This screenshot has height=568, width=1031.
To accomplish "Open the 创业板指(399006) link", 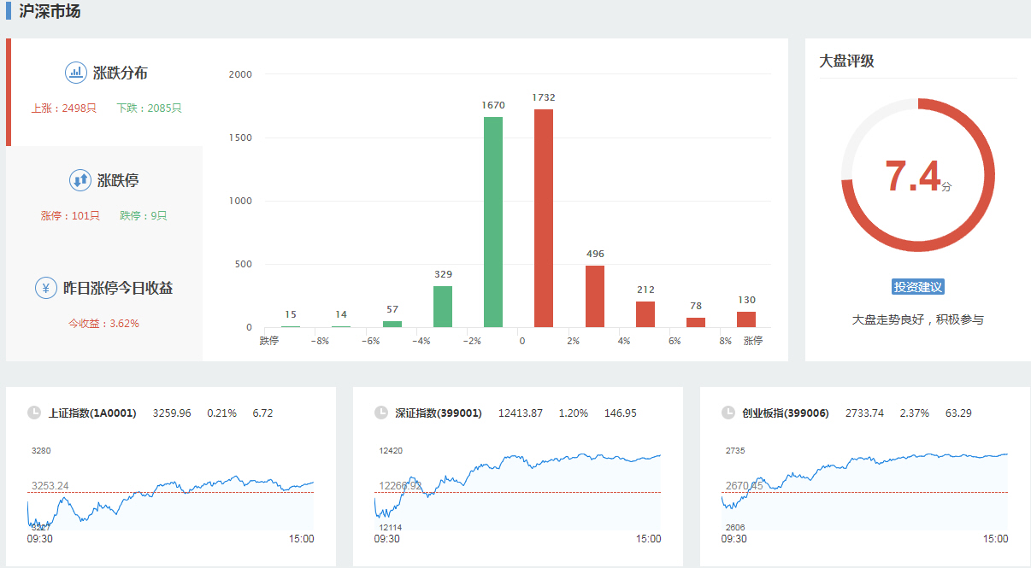I will (786, 413).
